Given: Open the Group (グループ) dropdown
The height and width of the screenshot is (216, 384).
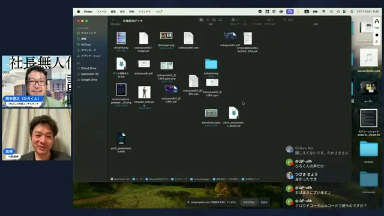Looking at the screenshot, I should 235,20.
